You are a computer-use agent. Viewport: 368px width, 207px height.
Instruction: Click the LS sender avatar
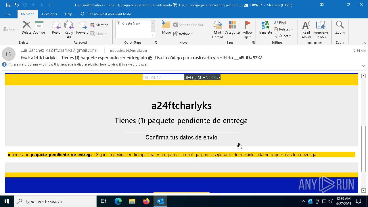pos(9,54)
